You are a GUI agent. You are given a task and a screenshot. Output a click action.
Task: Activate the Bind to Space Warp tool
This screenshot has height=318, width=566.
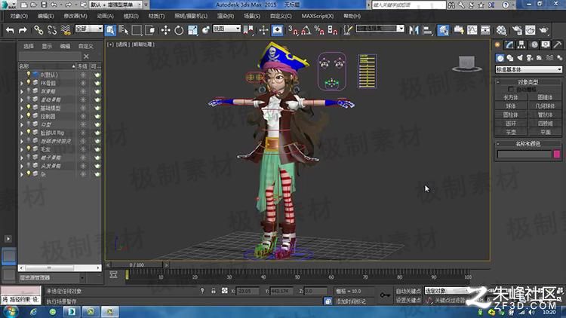pos(66,30)
